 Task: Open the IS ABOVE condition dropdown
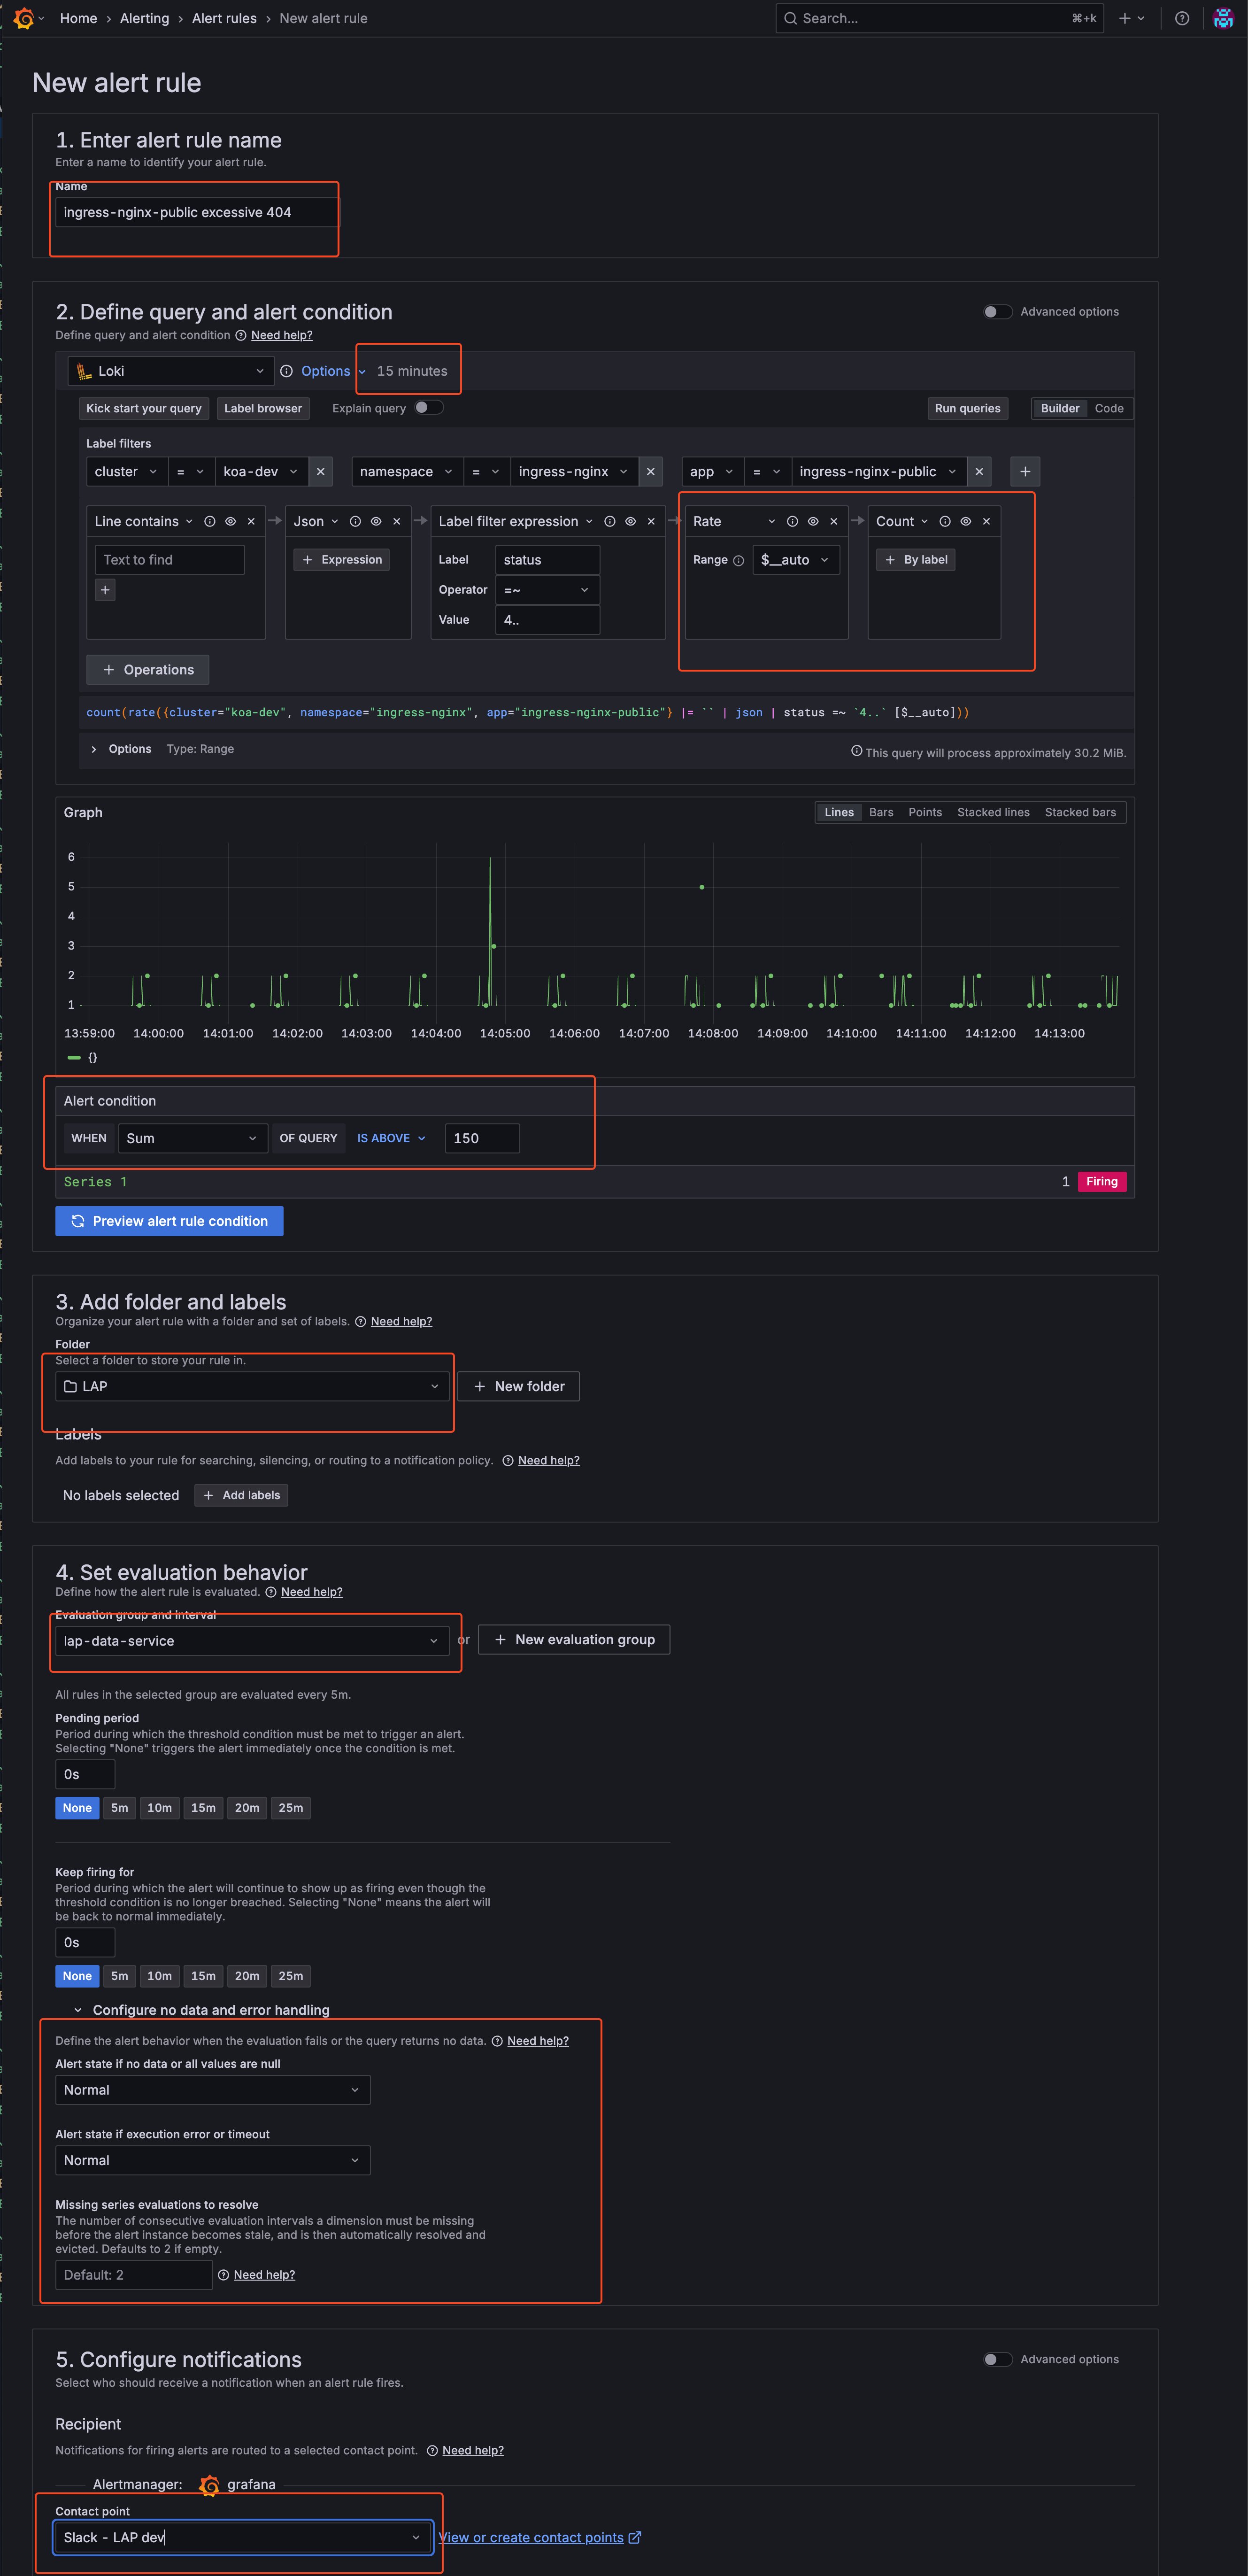point(391,1138)
